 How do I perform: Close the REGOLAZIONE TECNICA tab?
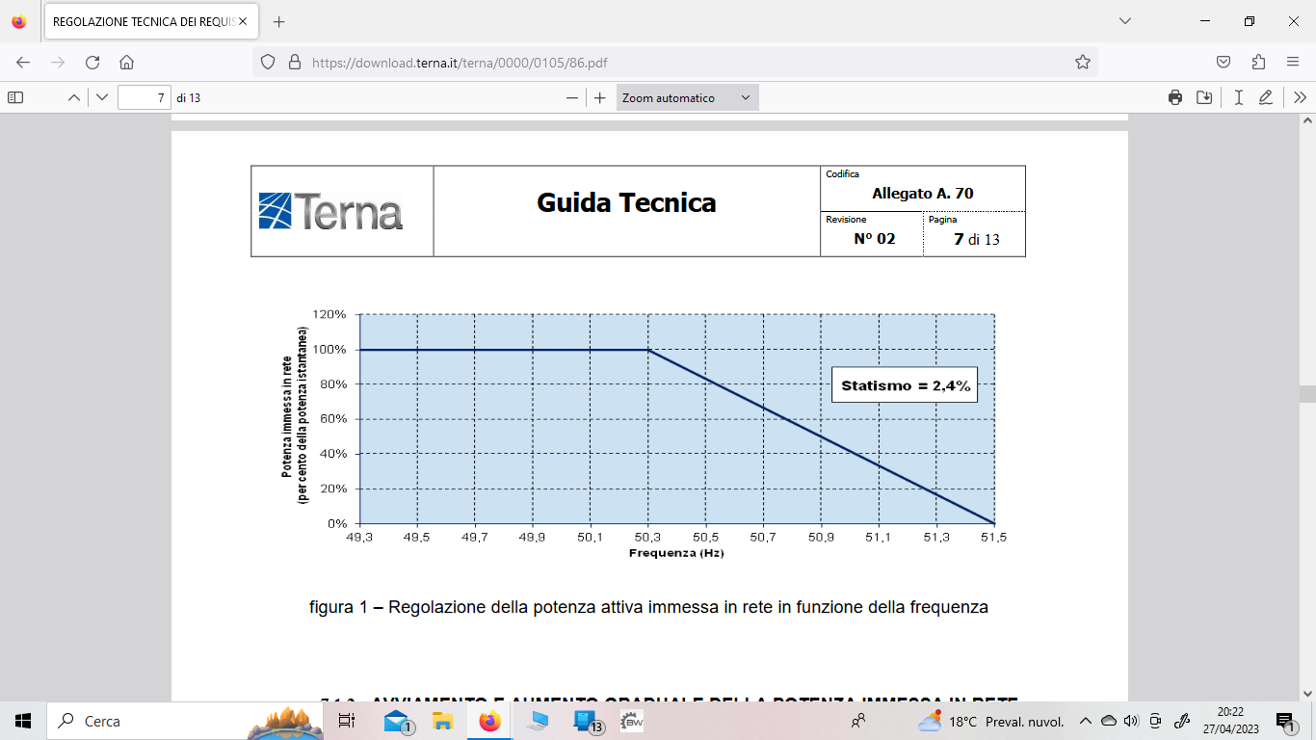(x=242, y=21)
